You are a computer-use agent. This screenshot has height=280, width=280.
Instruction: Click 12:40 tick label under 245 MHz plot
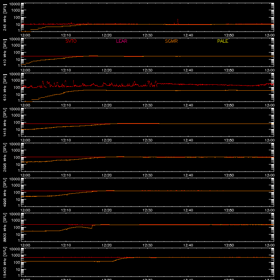(x=188, y=35)
